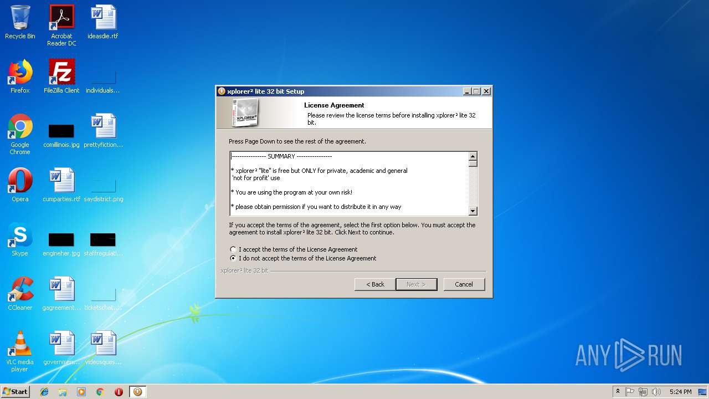The width and height of the screenshot is (709, 399).
Task: Click the xplorer² box logo image
Action: pos(244,112)
